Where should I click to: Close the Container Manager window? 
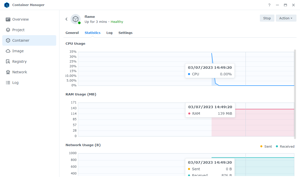(293, 5)
